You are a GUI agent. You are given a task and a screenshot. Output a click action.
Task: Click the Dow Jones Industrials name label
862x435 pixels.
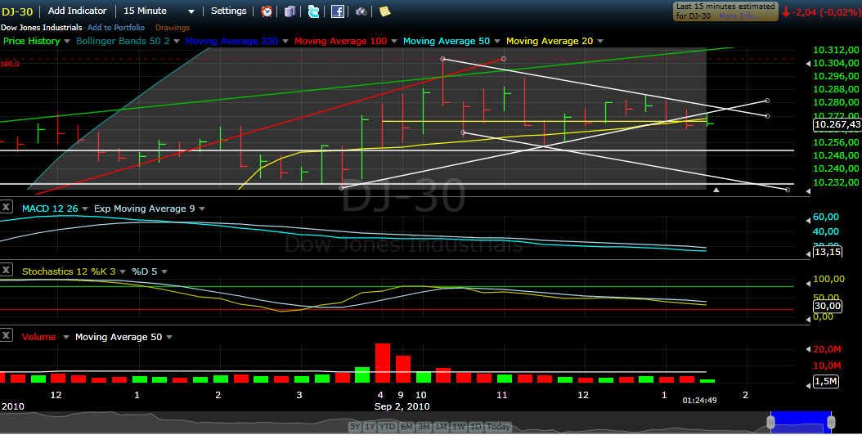point(41,28)
